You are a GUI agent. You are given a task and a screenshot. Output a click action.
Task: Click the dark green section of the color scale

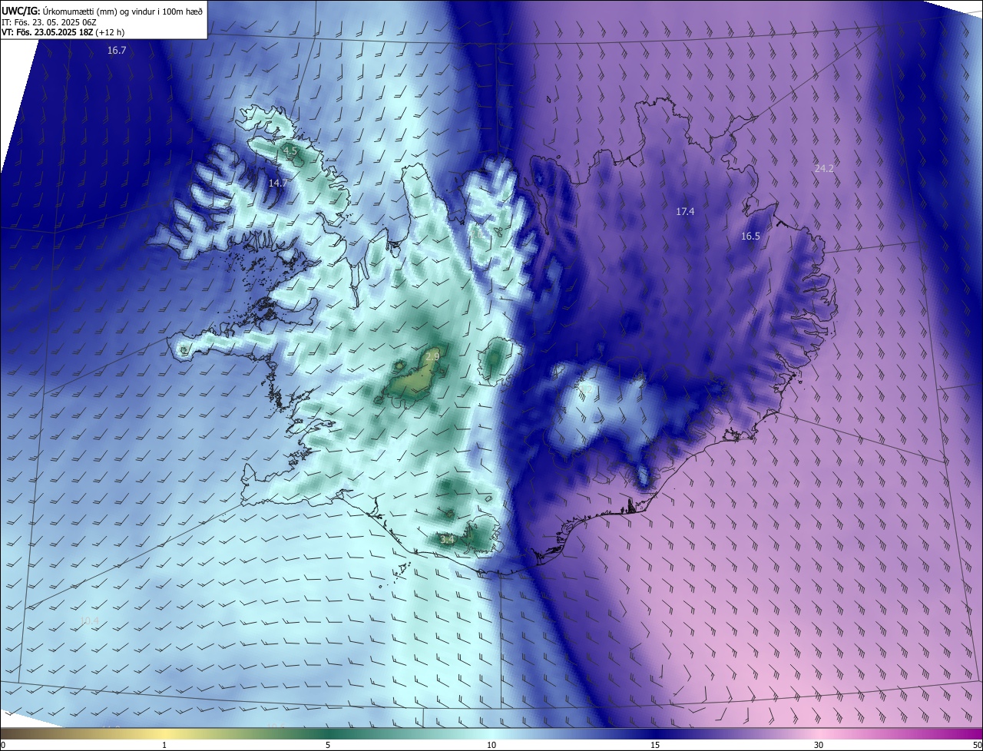coord(328,733)
